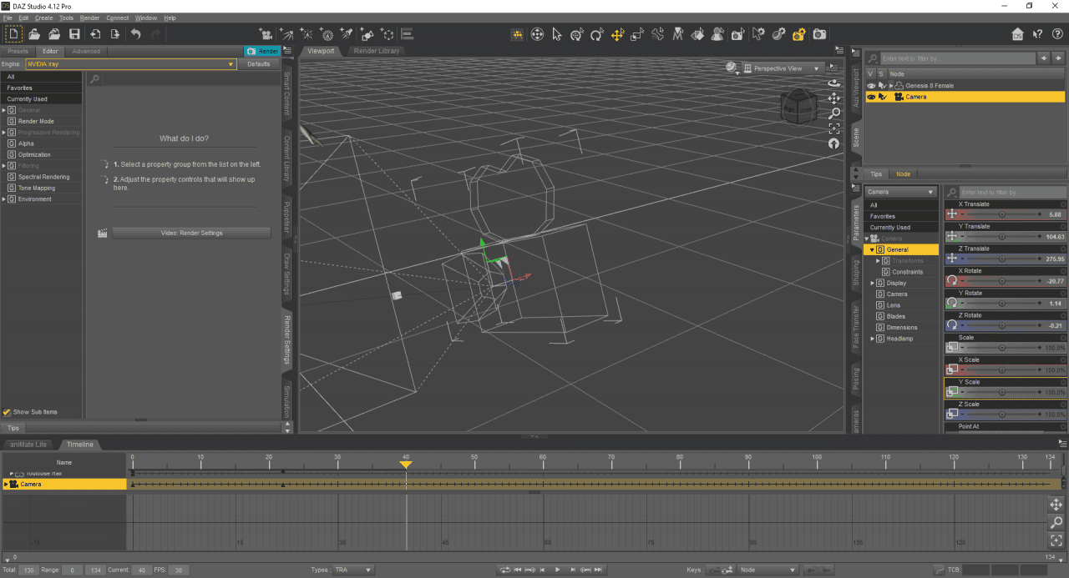1069x578 pixels.
Task: Open a scene file with the Open icon
Action: (33, 33)
